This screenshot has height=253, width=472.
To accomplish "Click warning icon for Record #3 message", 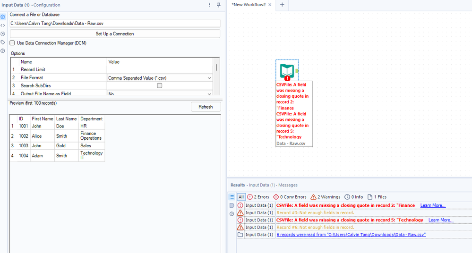I will coord(240,213).
